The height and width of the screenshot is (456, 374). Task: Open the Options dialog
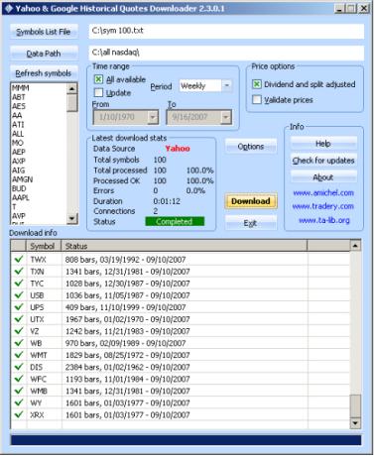tap(251, 146)
